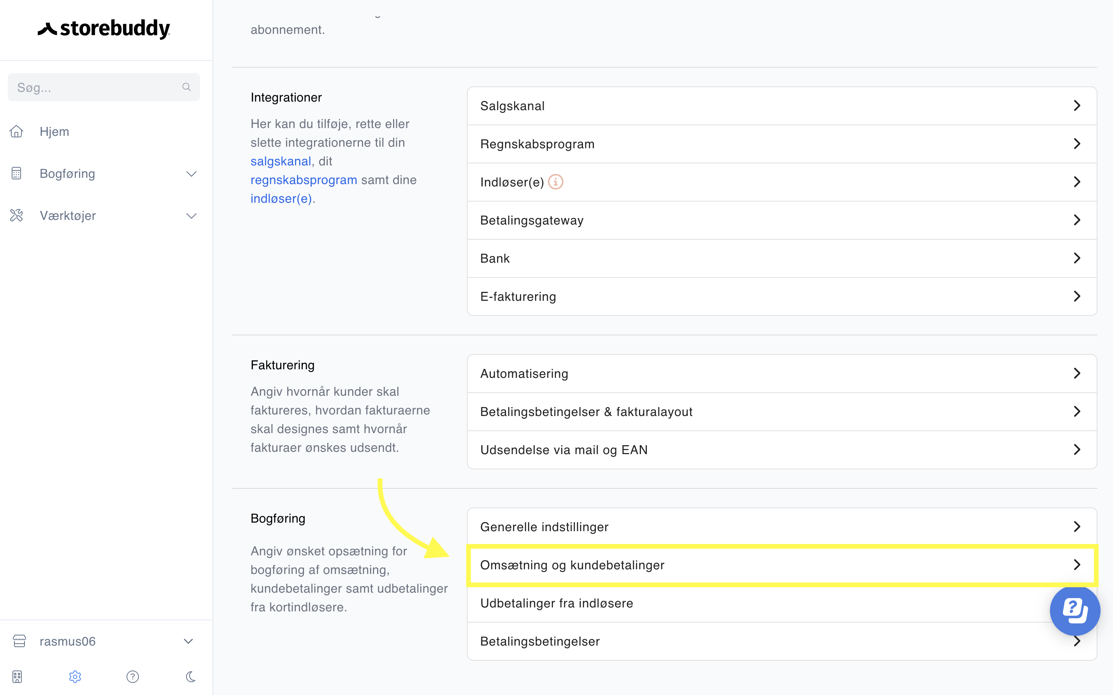The image size is (1113, 695).
Task: Click the Regnskabsprogram row chevron
Action: [x=1077, y=144]
